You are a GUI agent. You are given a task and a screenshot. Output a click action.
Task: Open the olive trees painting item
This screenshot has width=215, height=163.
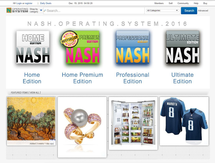(31, 121)
